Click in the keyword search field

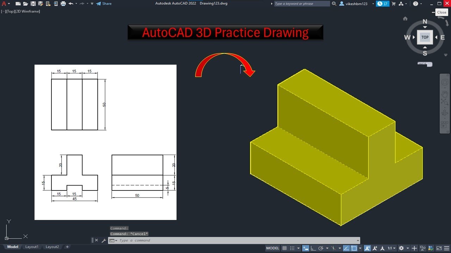click(x=302, y=4)
